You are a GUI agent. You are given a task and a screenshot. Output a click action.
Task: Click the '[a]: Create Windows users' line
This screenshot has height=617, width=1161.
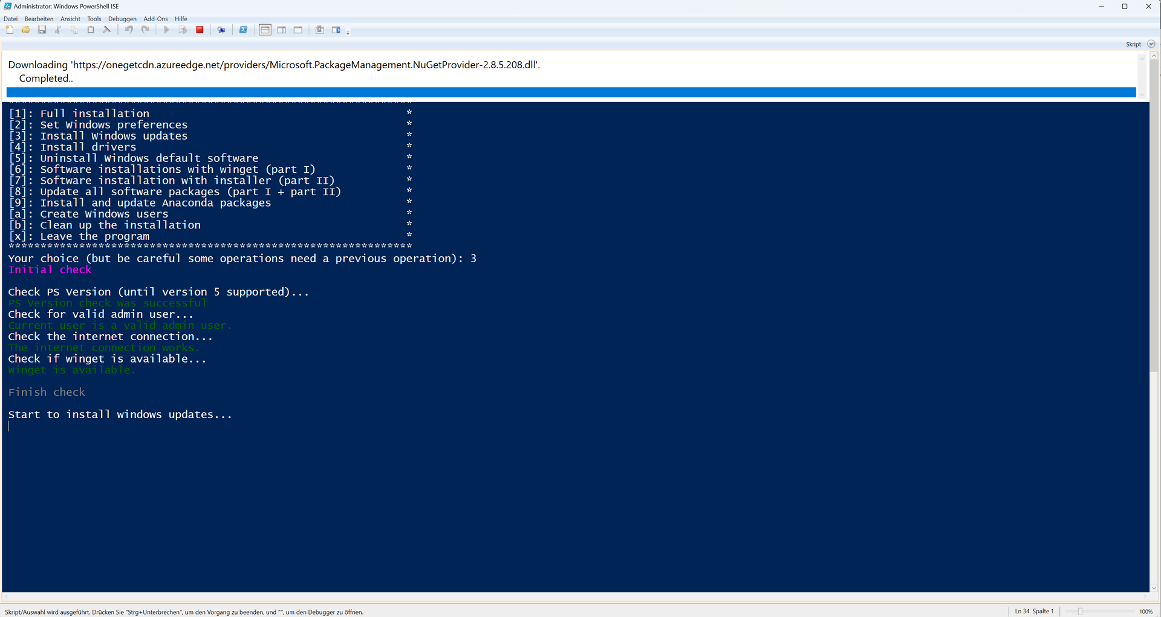89,215
